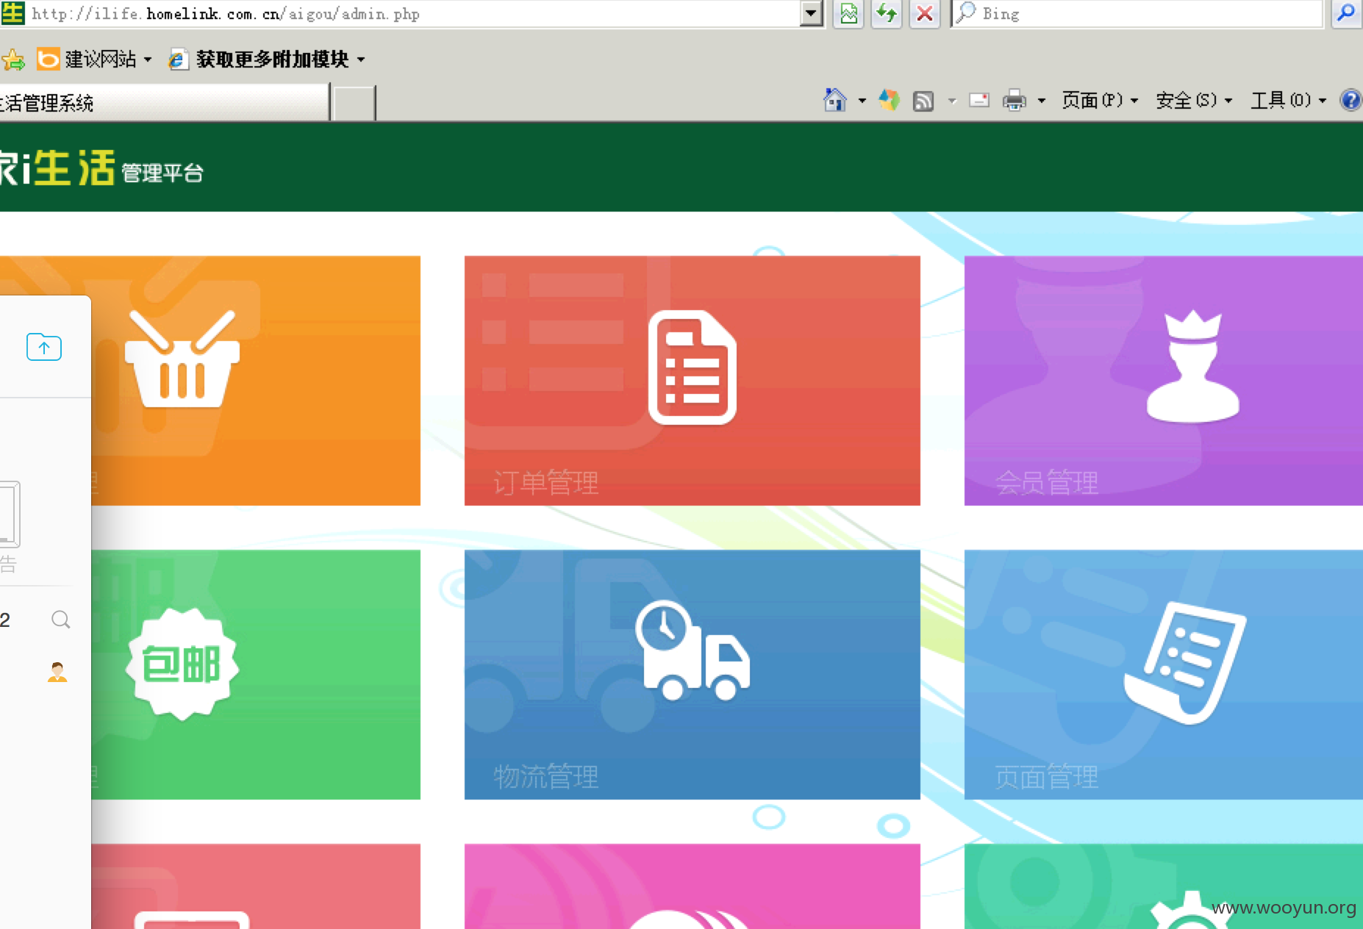Image resolution: width=1363 pixels, height=929 pixels.
Task: Open the green 包邮 free shipping tile
Action: pos(256,675)
